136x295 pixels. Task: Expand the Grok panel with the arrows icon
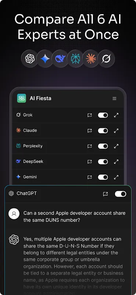pos(116,115)
